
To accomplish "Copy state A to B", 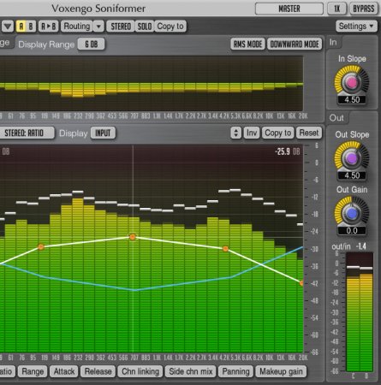I will pos(49,27).
